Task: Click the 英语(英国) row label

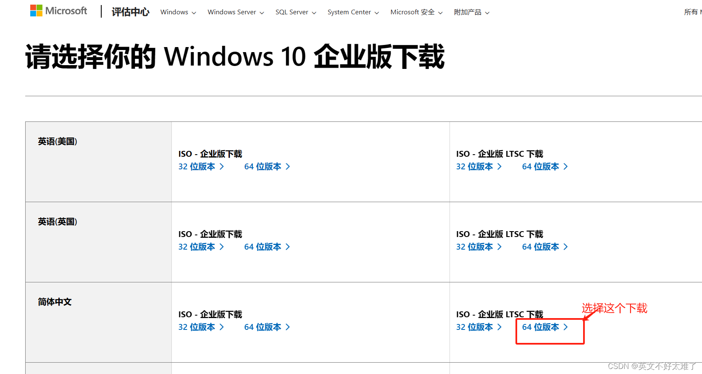Action: point(58,222)
